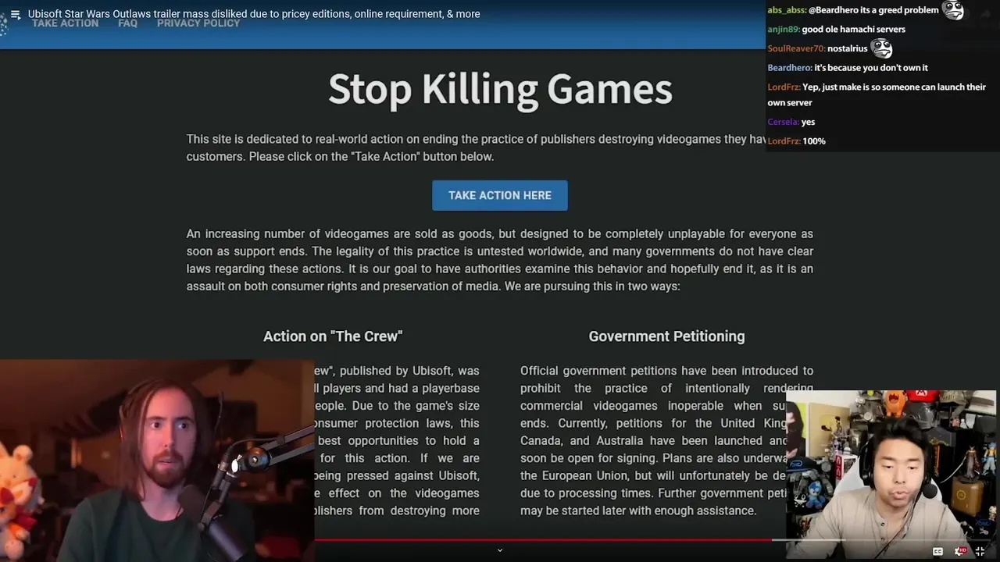Open the Privacy Policy nav item
1000x562 pixels.
point(198,23)
